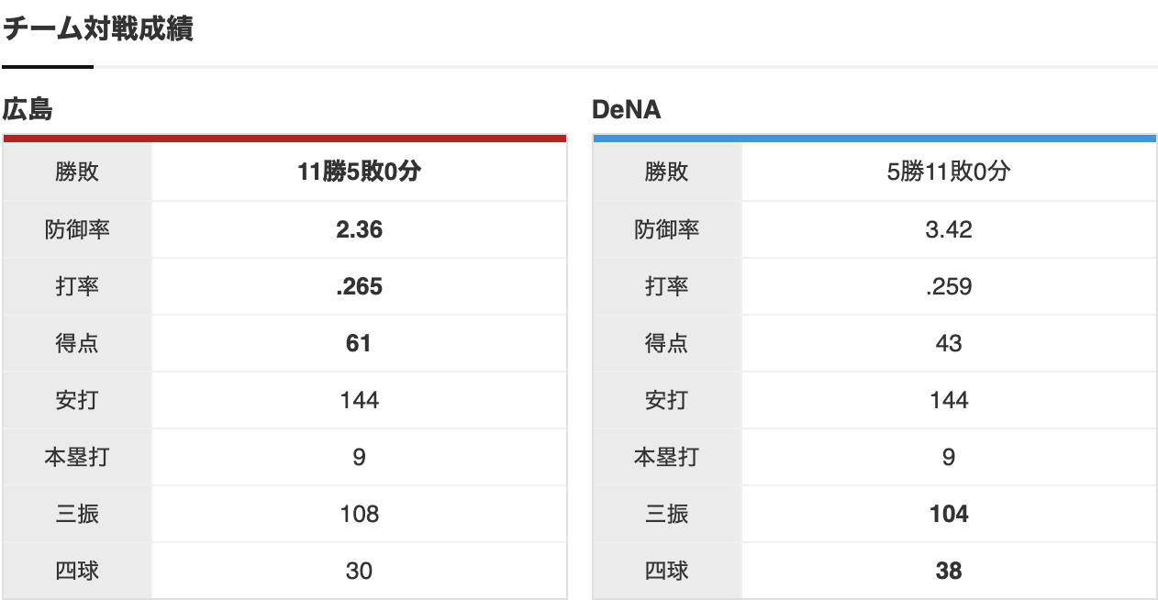Click 広島's walks value 30
1158x600 pixels.
pyautogui.click(x=359, y=571)
